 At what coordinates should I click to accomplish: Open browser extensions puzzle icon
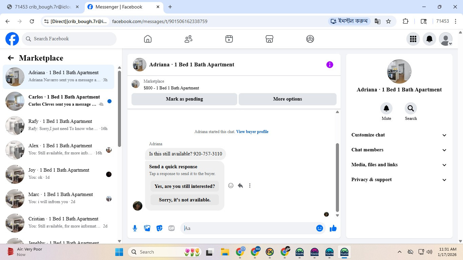pyautogui.click(x=406, y=21)
